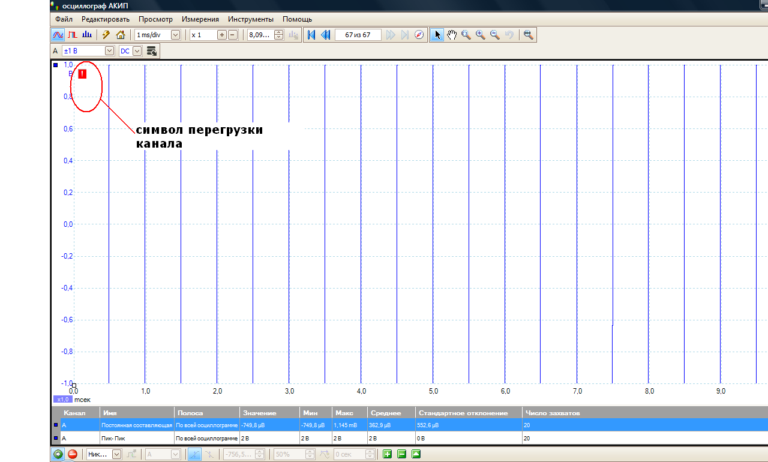This screenshot has height=462, width=768.
Task: Toggle rising edge trigger button
Action: pyautogui.click(x=195, y=454)
